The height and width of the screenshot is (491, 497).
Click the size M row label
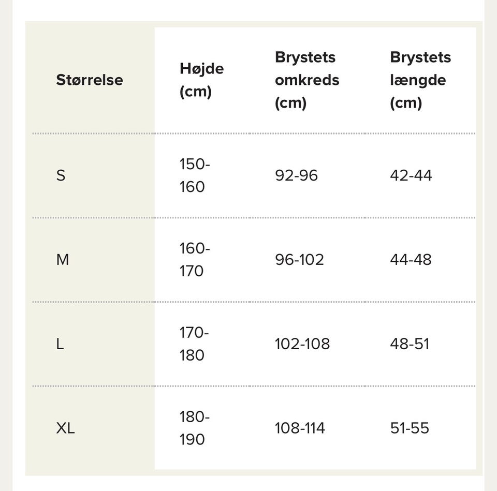point(63,260)
